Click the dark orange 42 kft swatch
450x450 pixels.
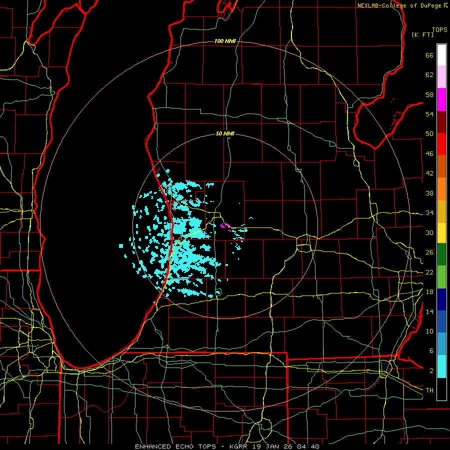tap(441, 166)
